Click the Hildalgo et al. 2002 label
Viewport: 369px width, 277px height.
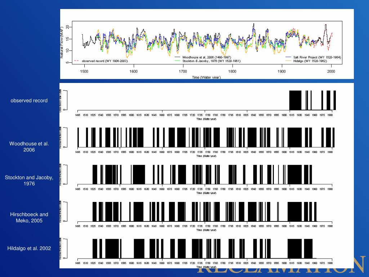[x=29, y=248]
